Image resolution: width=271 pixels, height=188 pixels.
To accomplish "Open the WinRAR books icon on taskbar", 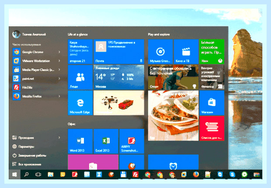I will pos(257,174).
